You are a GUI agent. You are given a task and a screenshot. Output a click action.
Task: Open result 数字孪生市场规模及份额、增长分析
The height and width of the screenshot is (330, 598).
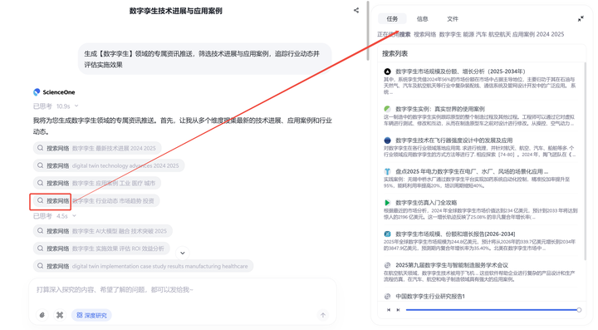460,71
